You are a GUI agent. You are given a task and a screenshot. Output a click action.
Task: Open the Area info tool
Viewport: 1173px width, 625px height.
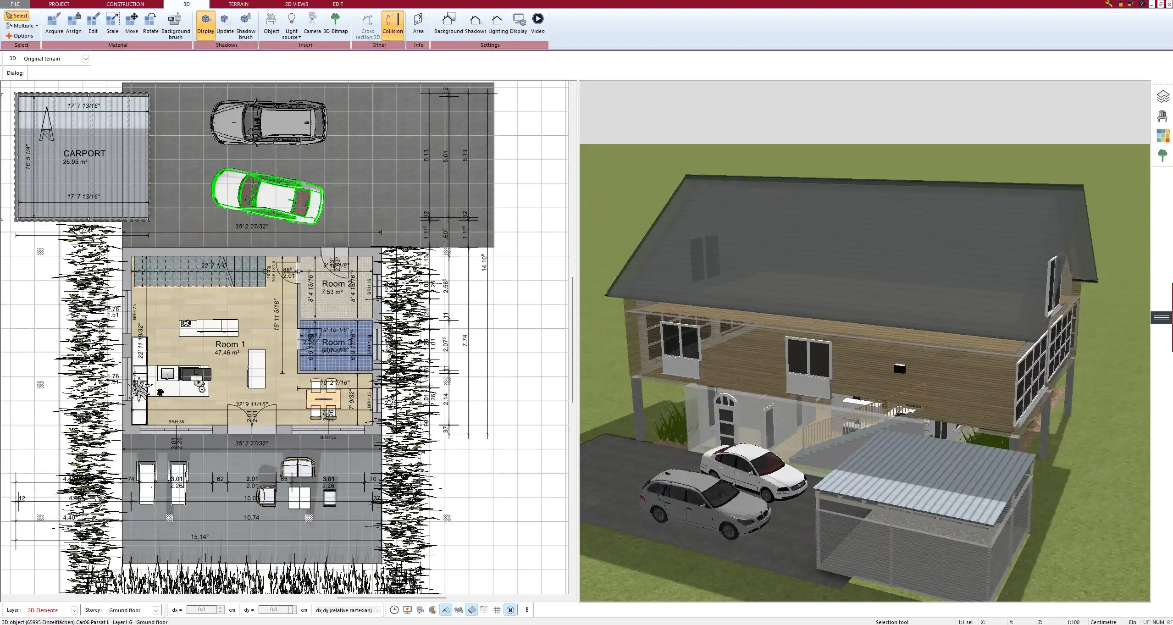(x=418, y=23)
